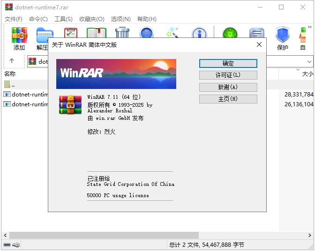Viewport: 315px width, 251px height.
Task: Open the 帮助(H) menu
Action: tap(147, 19)
